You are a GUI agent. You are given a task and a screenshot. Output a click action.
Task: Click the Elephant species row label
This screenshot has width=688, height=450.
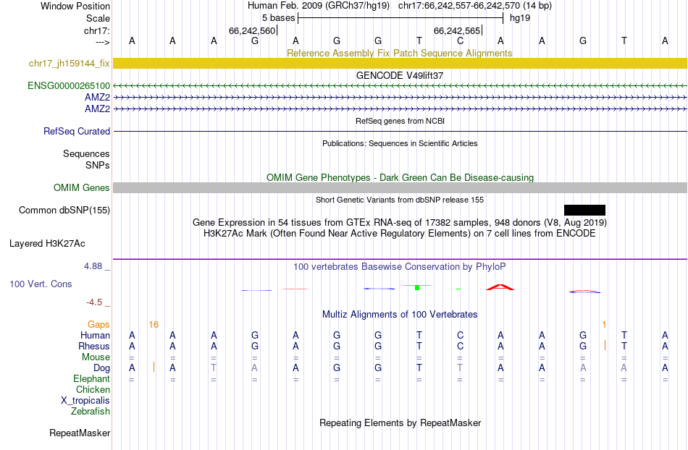tap(92, 379)
